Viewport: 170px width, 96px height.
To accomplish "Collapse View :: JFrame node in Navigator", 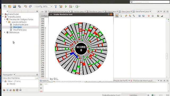I will tap(3, 81).
